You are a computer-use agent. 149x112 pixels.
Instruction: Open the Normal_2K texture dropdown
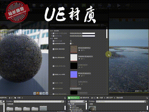(84, 73)
